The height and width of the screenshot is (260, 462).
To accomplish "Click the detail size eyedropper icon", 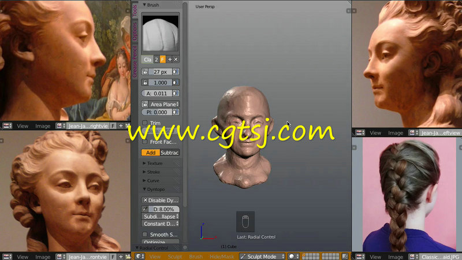I will tap(145, 209).
